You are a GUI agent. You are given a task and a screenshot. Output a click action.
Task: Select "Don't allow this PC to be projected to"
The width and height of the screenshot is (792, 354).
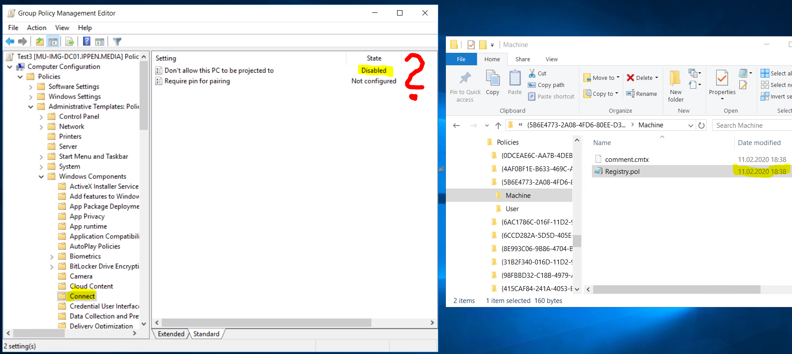[219, 71]
